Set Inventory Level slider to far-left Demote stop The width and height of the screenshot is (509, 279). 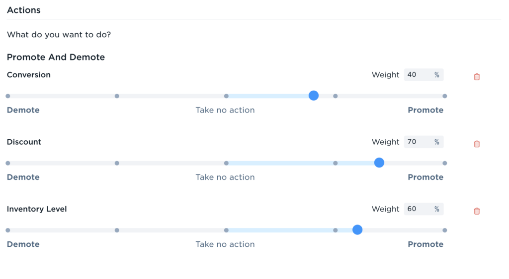[8, 230]
